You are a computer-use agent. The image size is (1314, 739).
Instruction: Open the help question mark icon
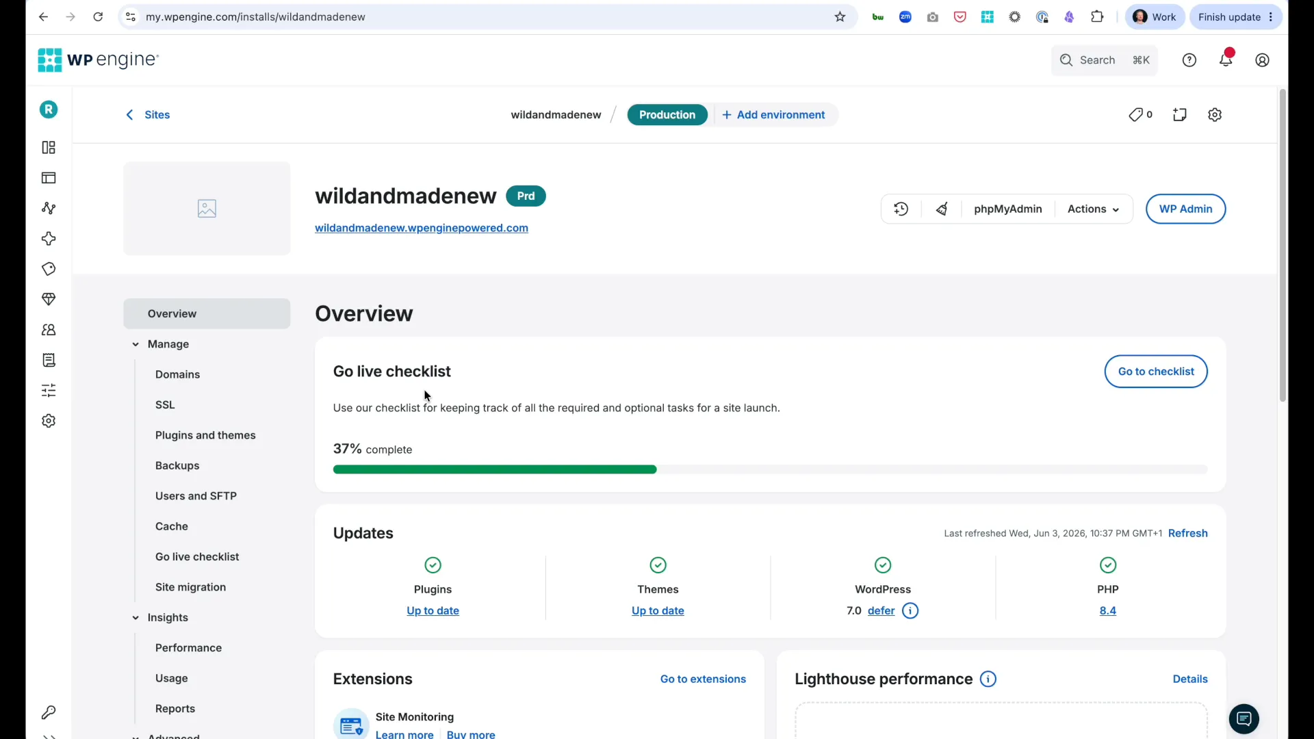click(1189, 60)
